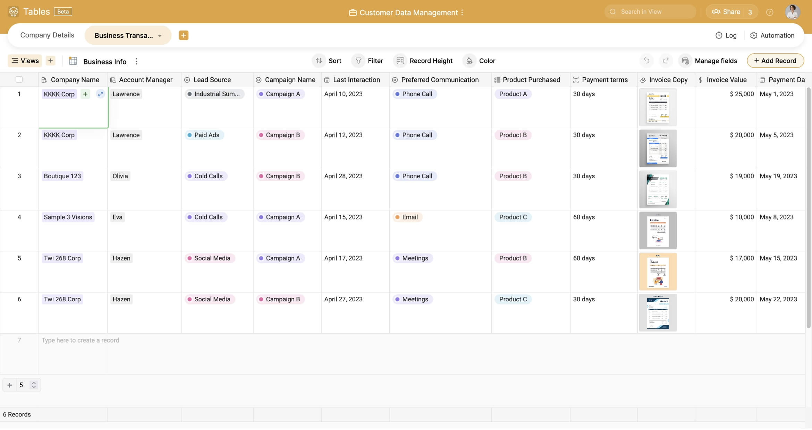
Task: Open the user profile avatar
Action: point(793,12)
